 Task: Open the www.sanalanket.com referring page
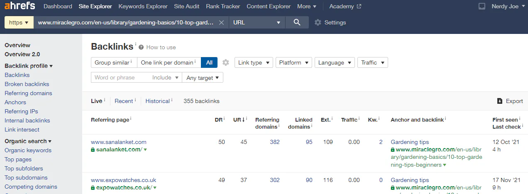click(119, 142)
